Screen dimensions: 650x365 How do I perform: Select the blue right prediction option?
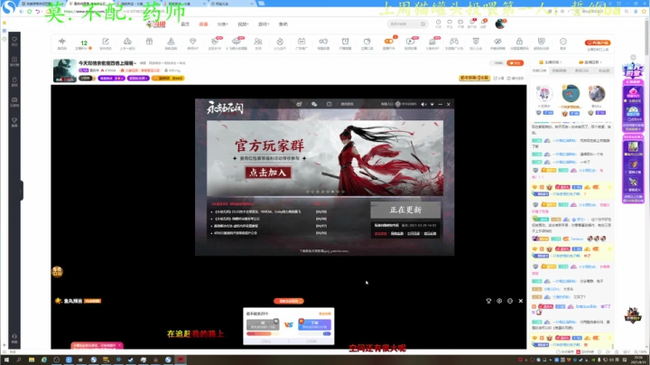(314, 324)
